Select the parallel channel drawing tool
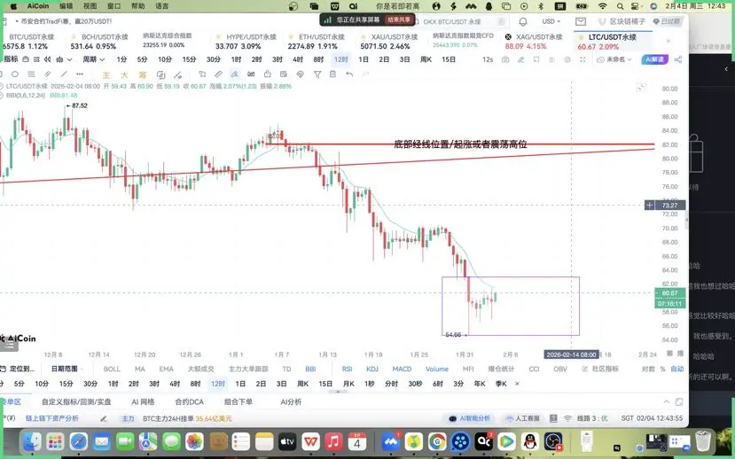Screen dimensions: 735x459 (47, 74)
